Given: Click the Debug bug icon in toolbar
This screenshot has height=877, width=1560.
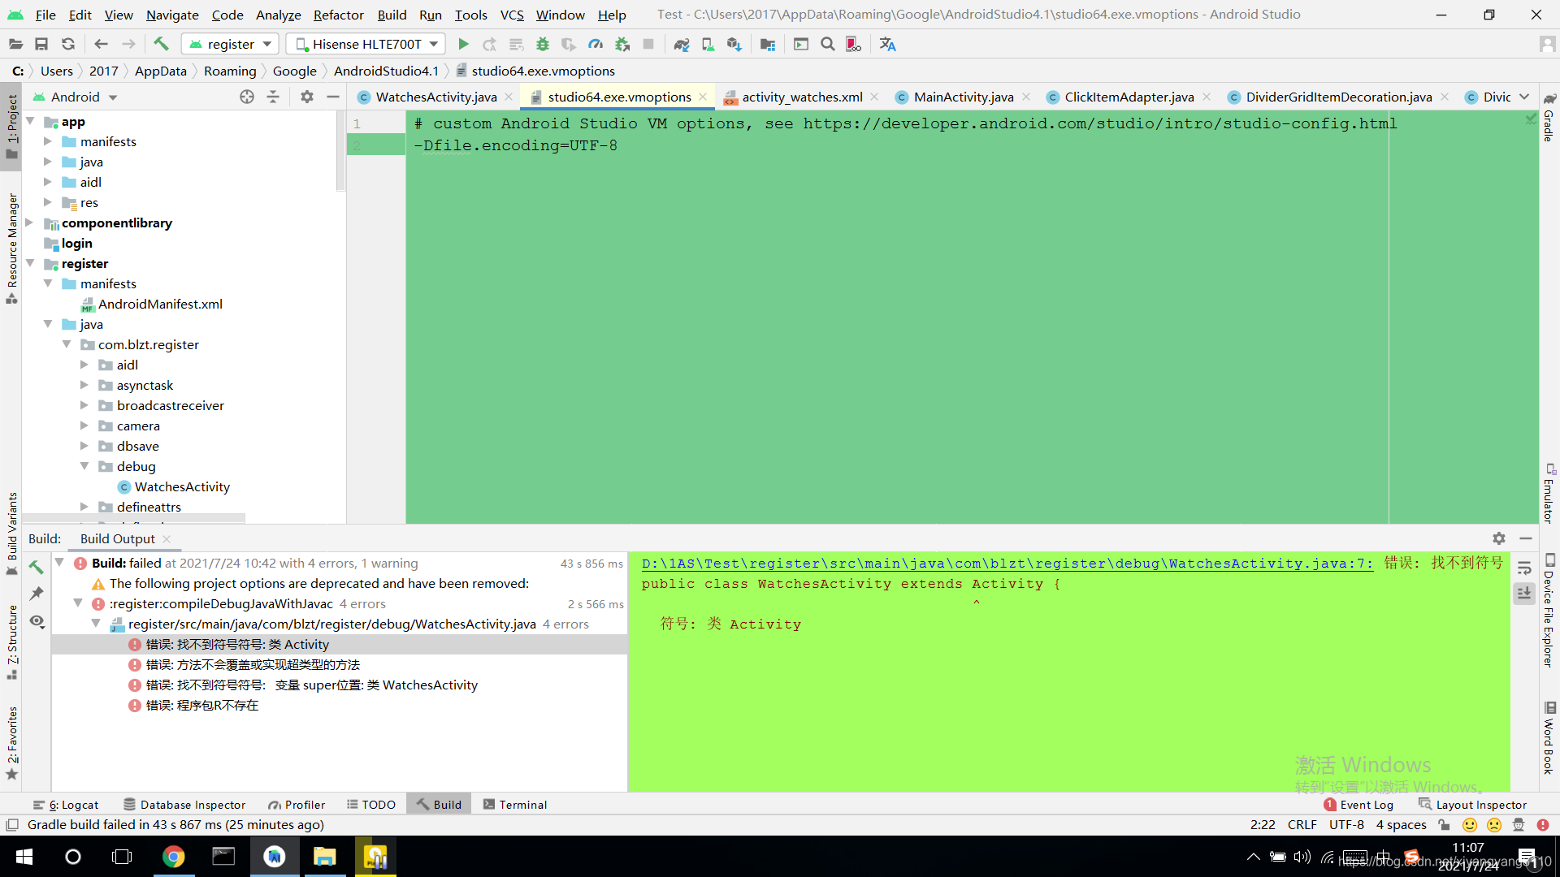Looking at the screenshot, I should pos(543,45).
